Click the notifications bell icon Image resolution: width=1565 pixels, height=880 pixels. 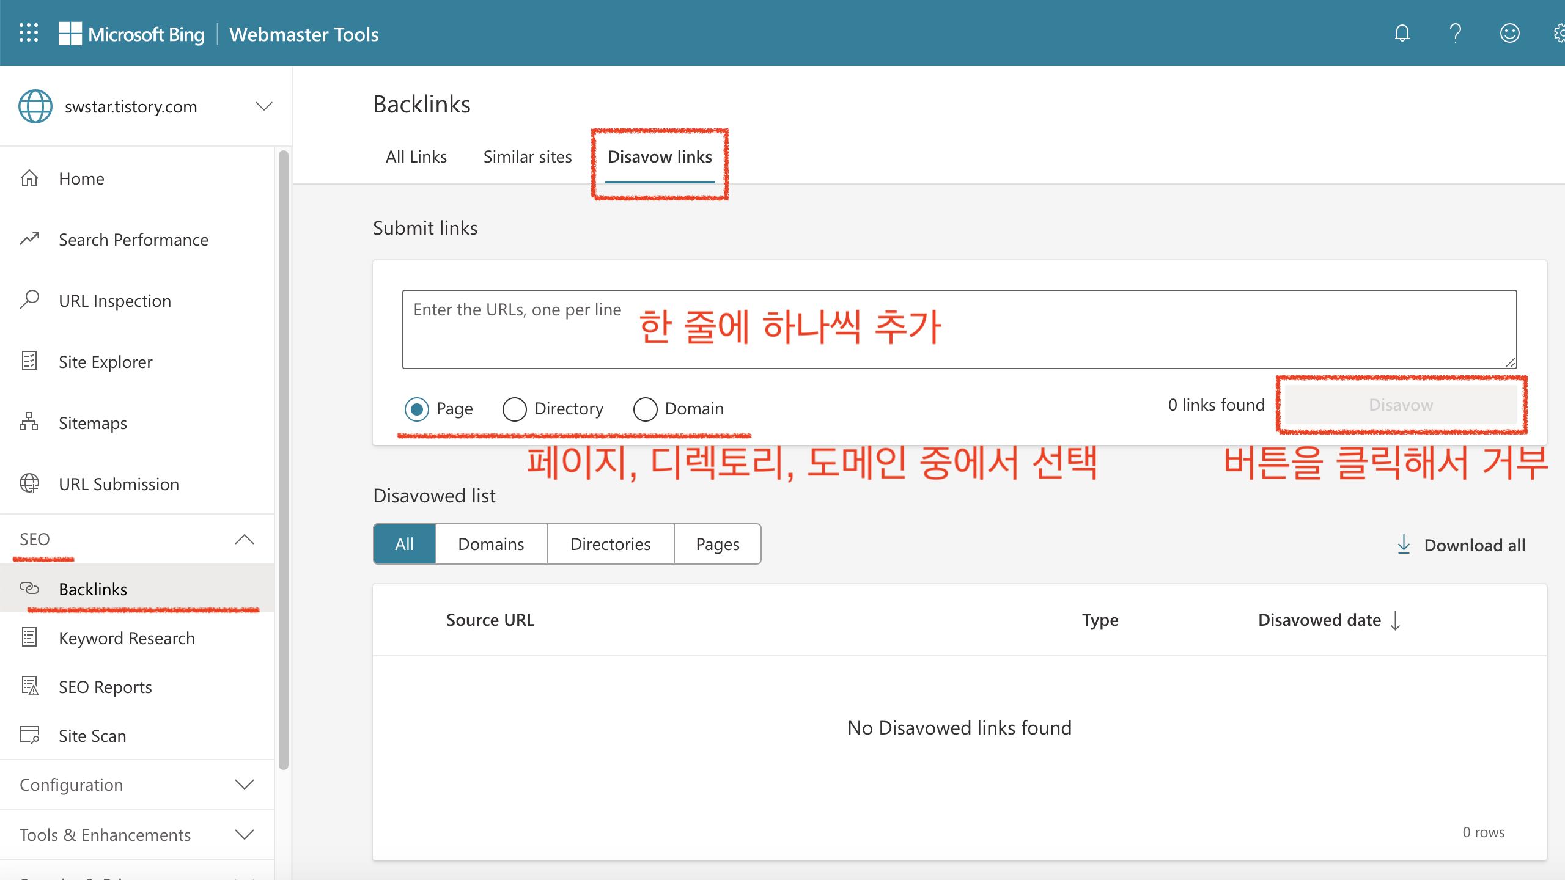point(1402,33)
